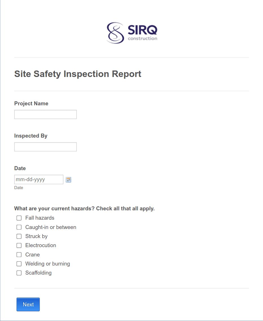Click the Fall hazards label text
The height and width of the screenshot is (321, 263).
point(40,218)
